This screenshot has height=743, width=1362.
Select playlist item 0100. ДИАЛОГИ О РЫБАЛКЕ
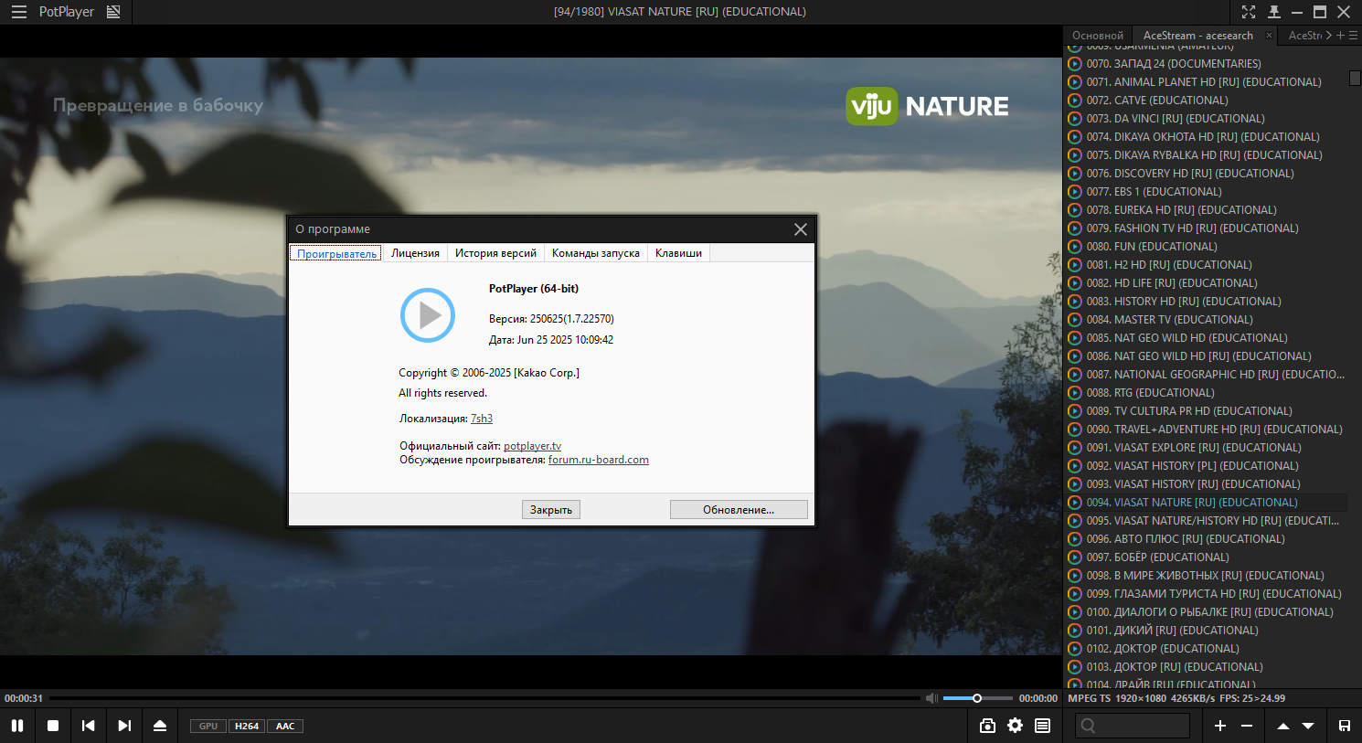(x=1206, y=612)
